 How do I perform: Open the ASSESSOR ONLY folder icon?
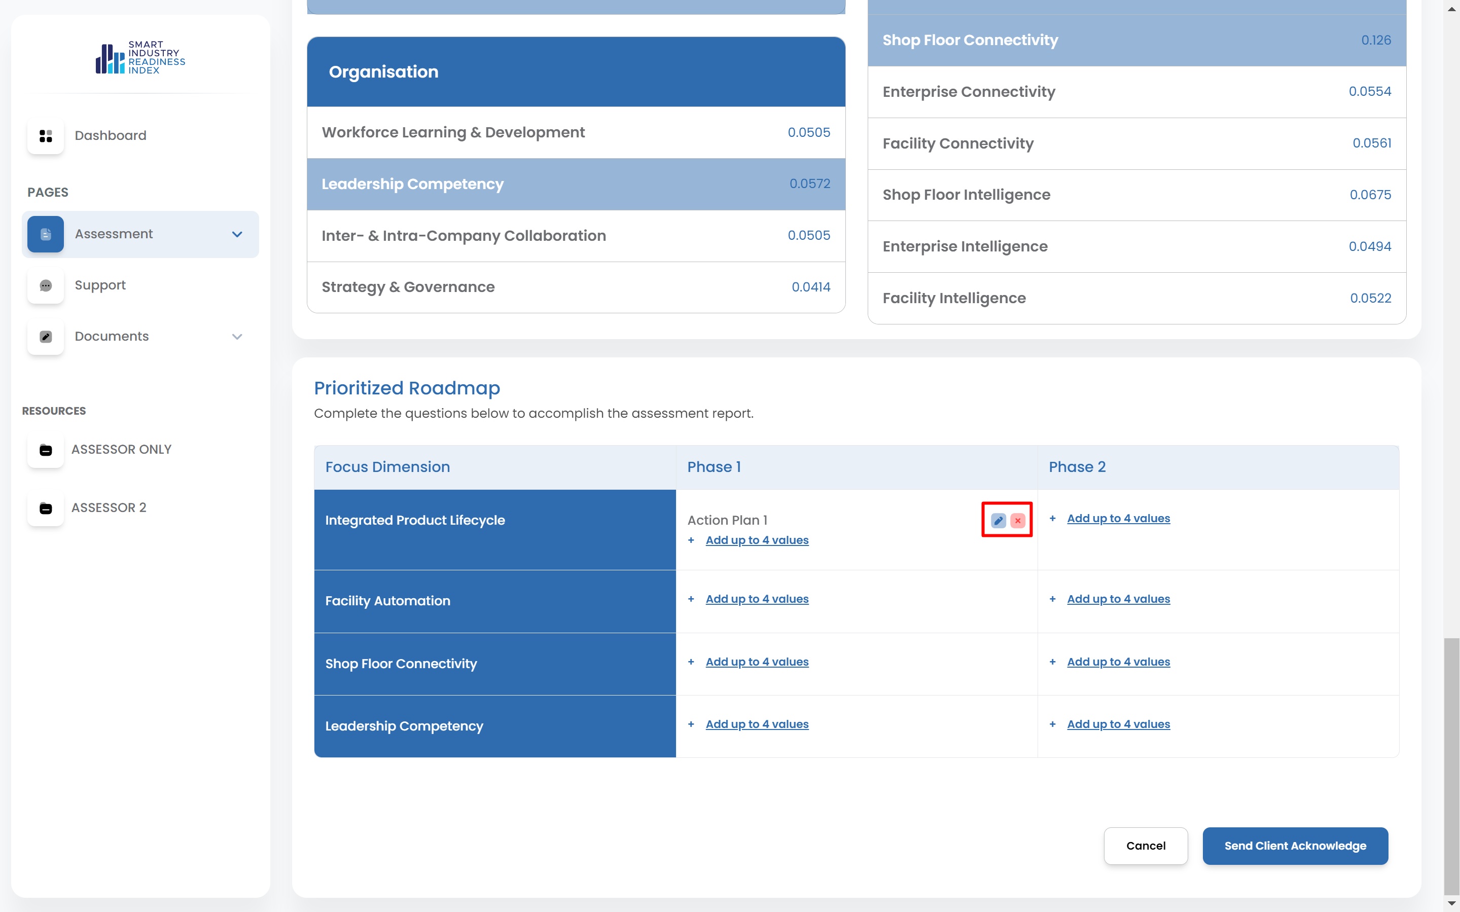(x=46, y=450)
